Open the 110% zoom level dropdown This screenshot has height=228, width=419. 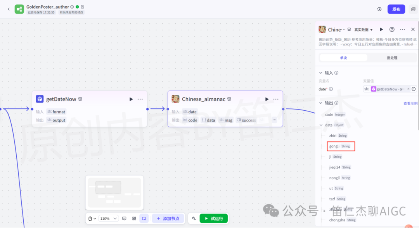pos(108,219)
